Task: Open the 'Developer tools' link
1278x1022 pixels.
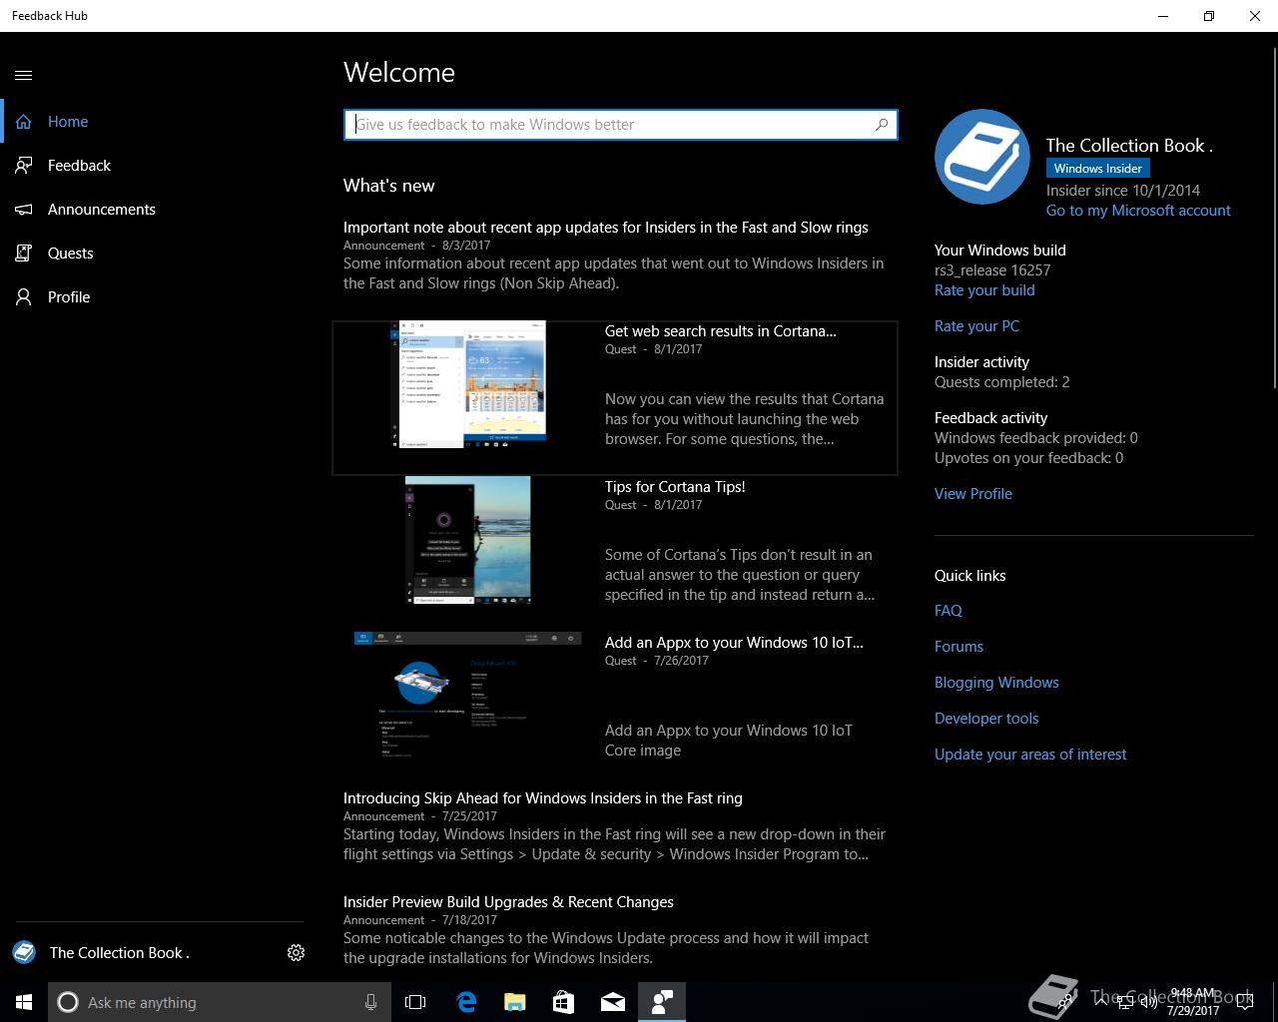Action: [x=986, y=719]
